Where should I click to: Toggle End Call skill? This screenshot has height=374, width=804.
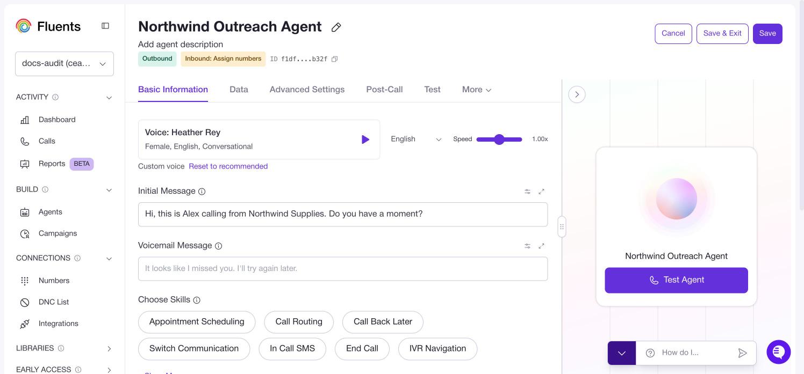(362, 349)
